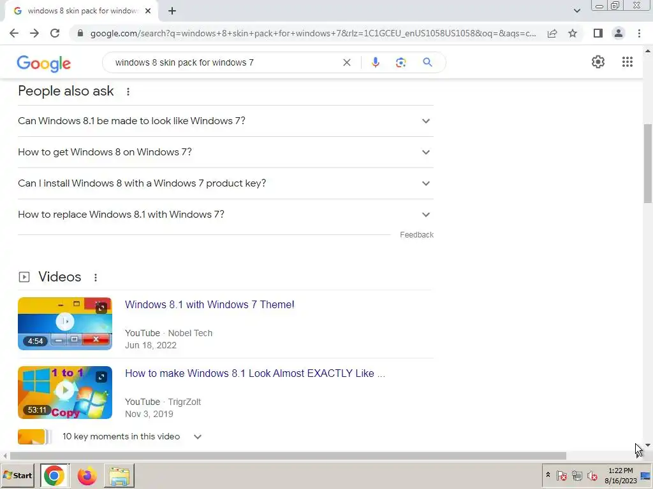Clear the search query
The image size is (653, 489).
pyautogui.click(x=346, y=62)
